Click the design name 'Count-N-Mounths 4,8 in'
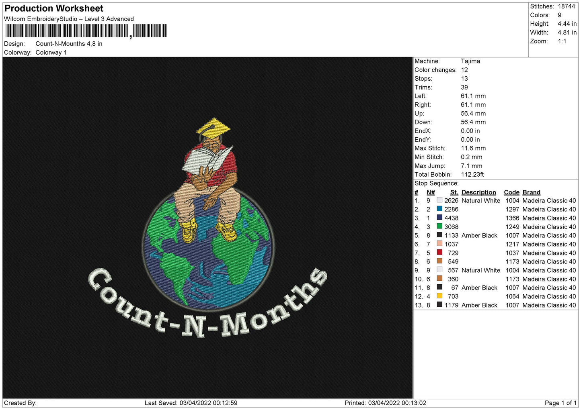This screenshot has width=581, height=410. (x=69, y=44)
